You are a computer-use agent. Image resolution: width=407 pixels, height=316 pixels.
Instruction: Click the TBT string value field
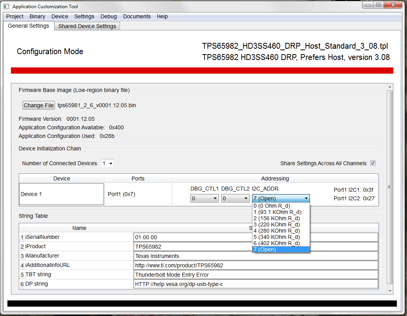coord(255,275)
